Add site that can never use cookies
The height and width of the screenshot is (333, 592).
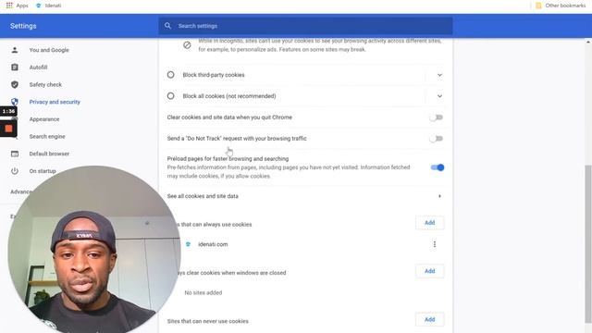point(429,319)
